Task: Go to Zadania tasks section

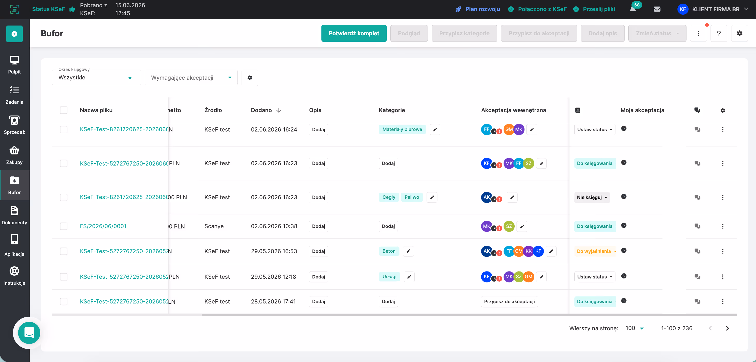Action: click(14, 95)
